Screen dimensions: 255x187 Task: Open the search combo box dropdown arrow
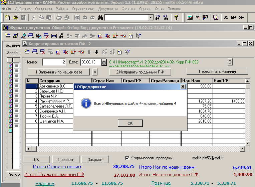point(151,17)
